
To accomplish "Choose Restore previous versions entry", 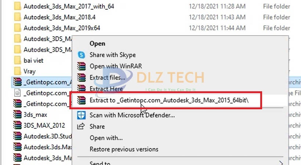I will [x=124, y=149].
